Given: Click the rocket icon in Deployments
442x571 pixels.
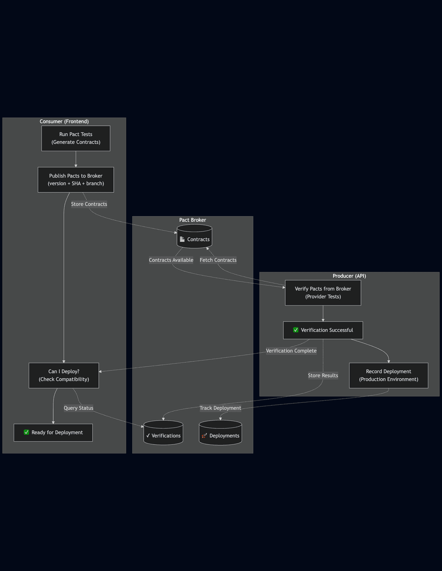Looking at the screenshot, I should pos(204,436).
